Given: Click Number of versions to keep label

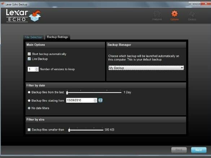Looking at the screenshot, I should 57,69.
